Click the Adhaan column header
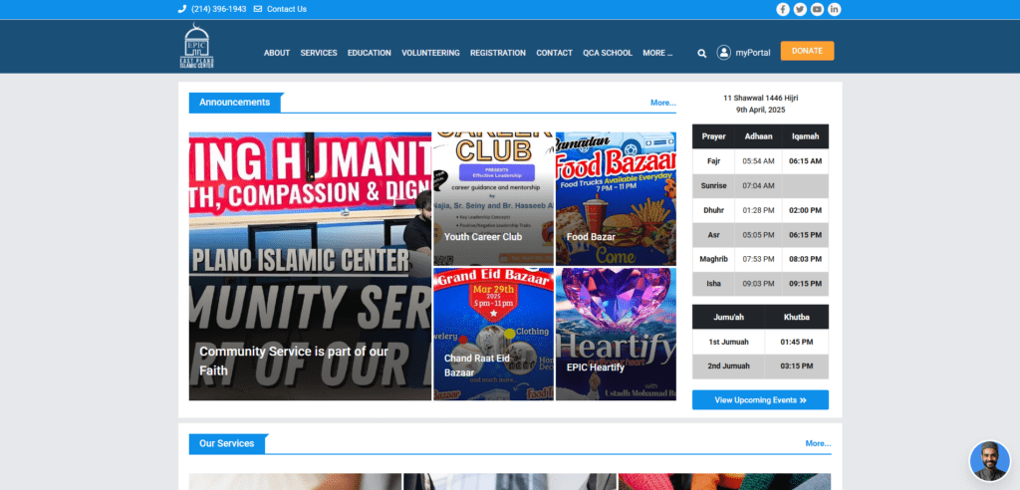 tap(758, 136)
